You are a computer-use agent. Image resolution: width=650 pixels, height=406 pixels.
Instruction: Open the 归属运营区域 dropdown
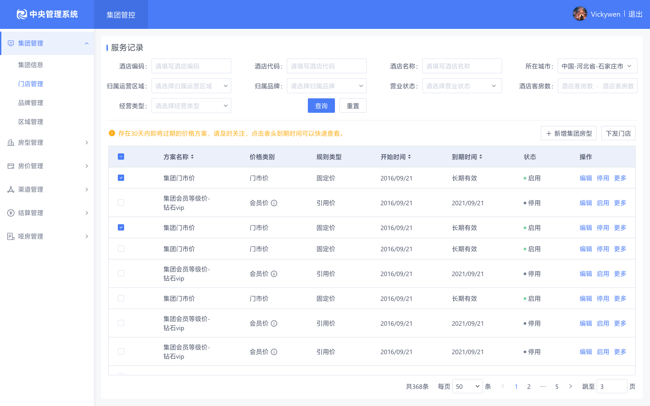tap(191, 86)
